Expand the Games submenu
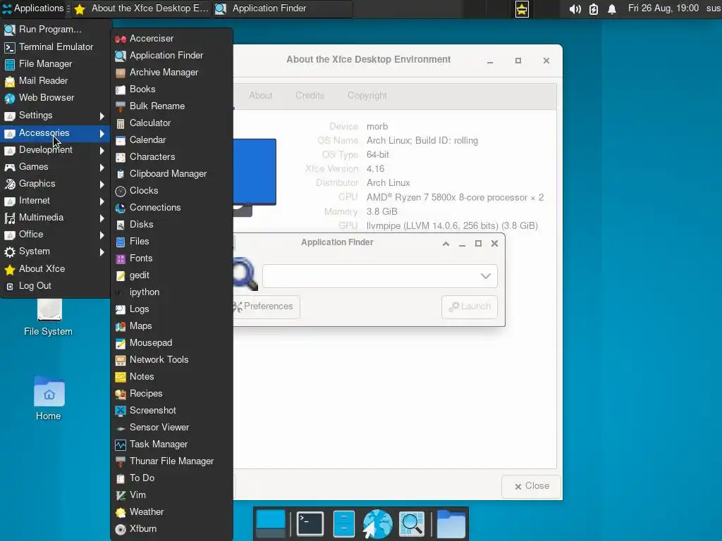 55,167
